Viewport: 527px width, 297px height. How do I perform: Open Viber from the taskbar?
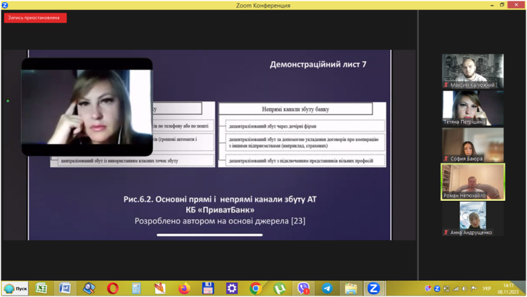point(304,288)
